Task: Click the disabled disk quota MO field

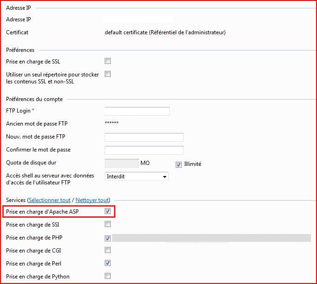Action: pyautogui.click(x=122, y=163)
